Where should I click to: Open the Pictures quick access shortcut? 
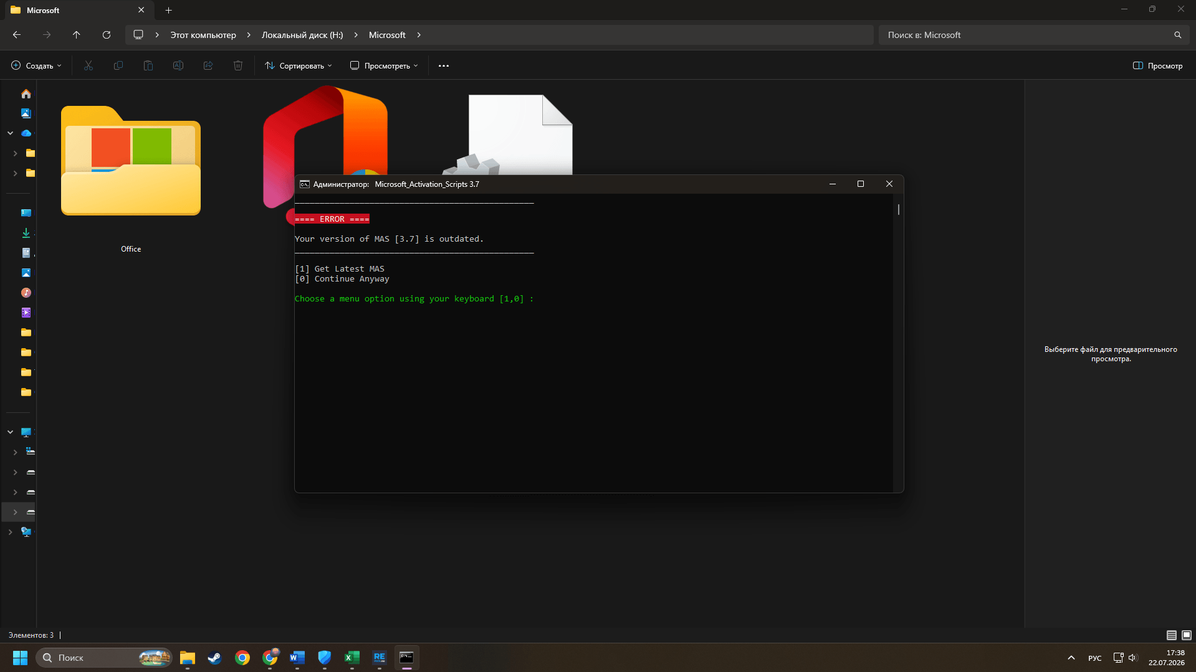click(x=26, y=273)
